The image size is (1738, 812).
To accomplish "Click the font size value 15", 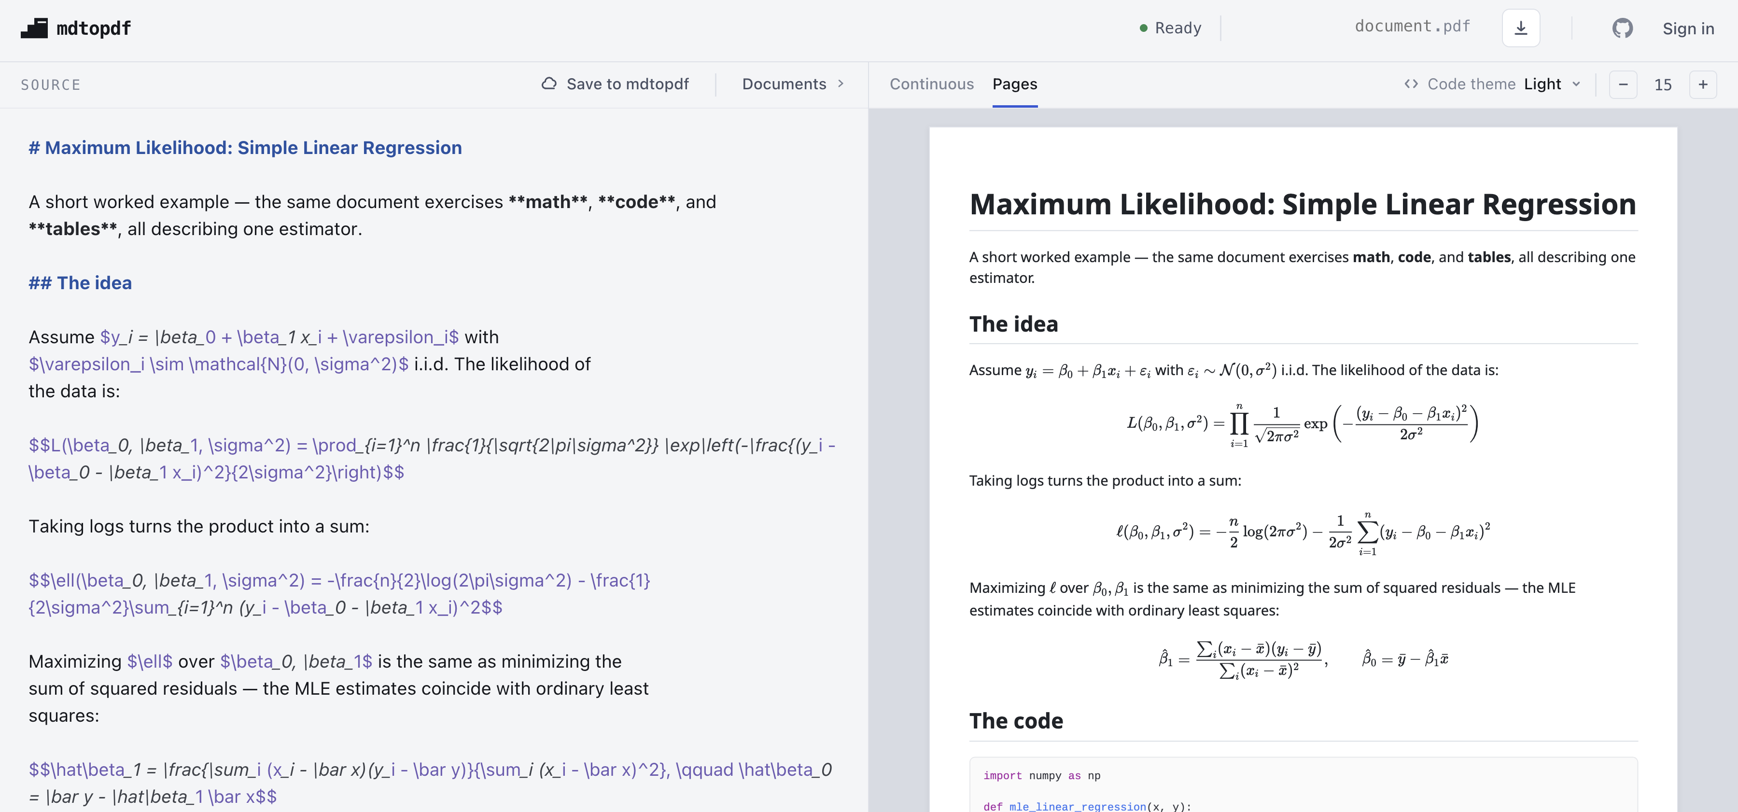I will pos(1663,84).
